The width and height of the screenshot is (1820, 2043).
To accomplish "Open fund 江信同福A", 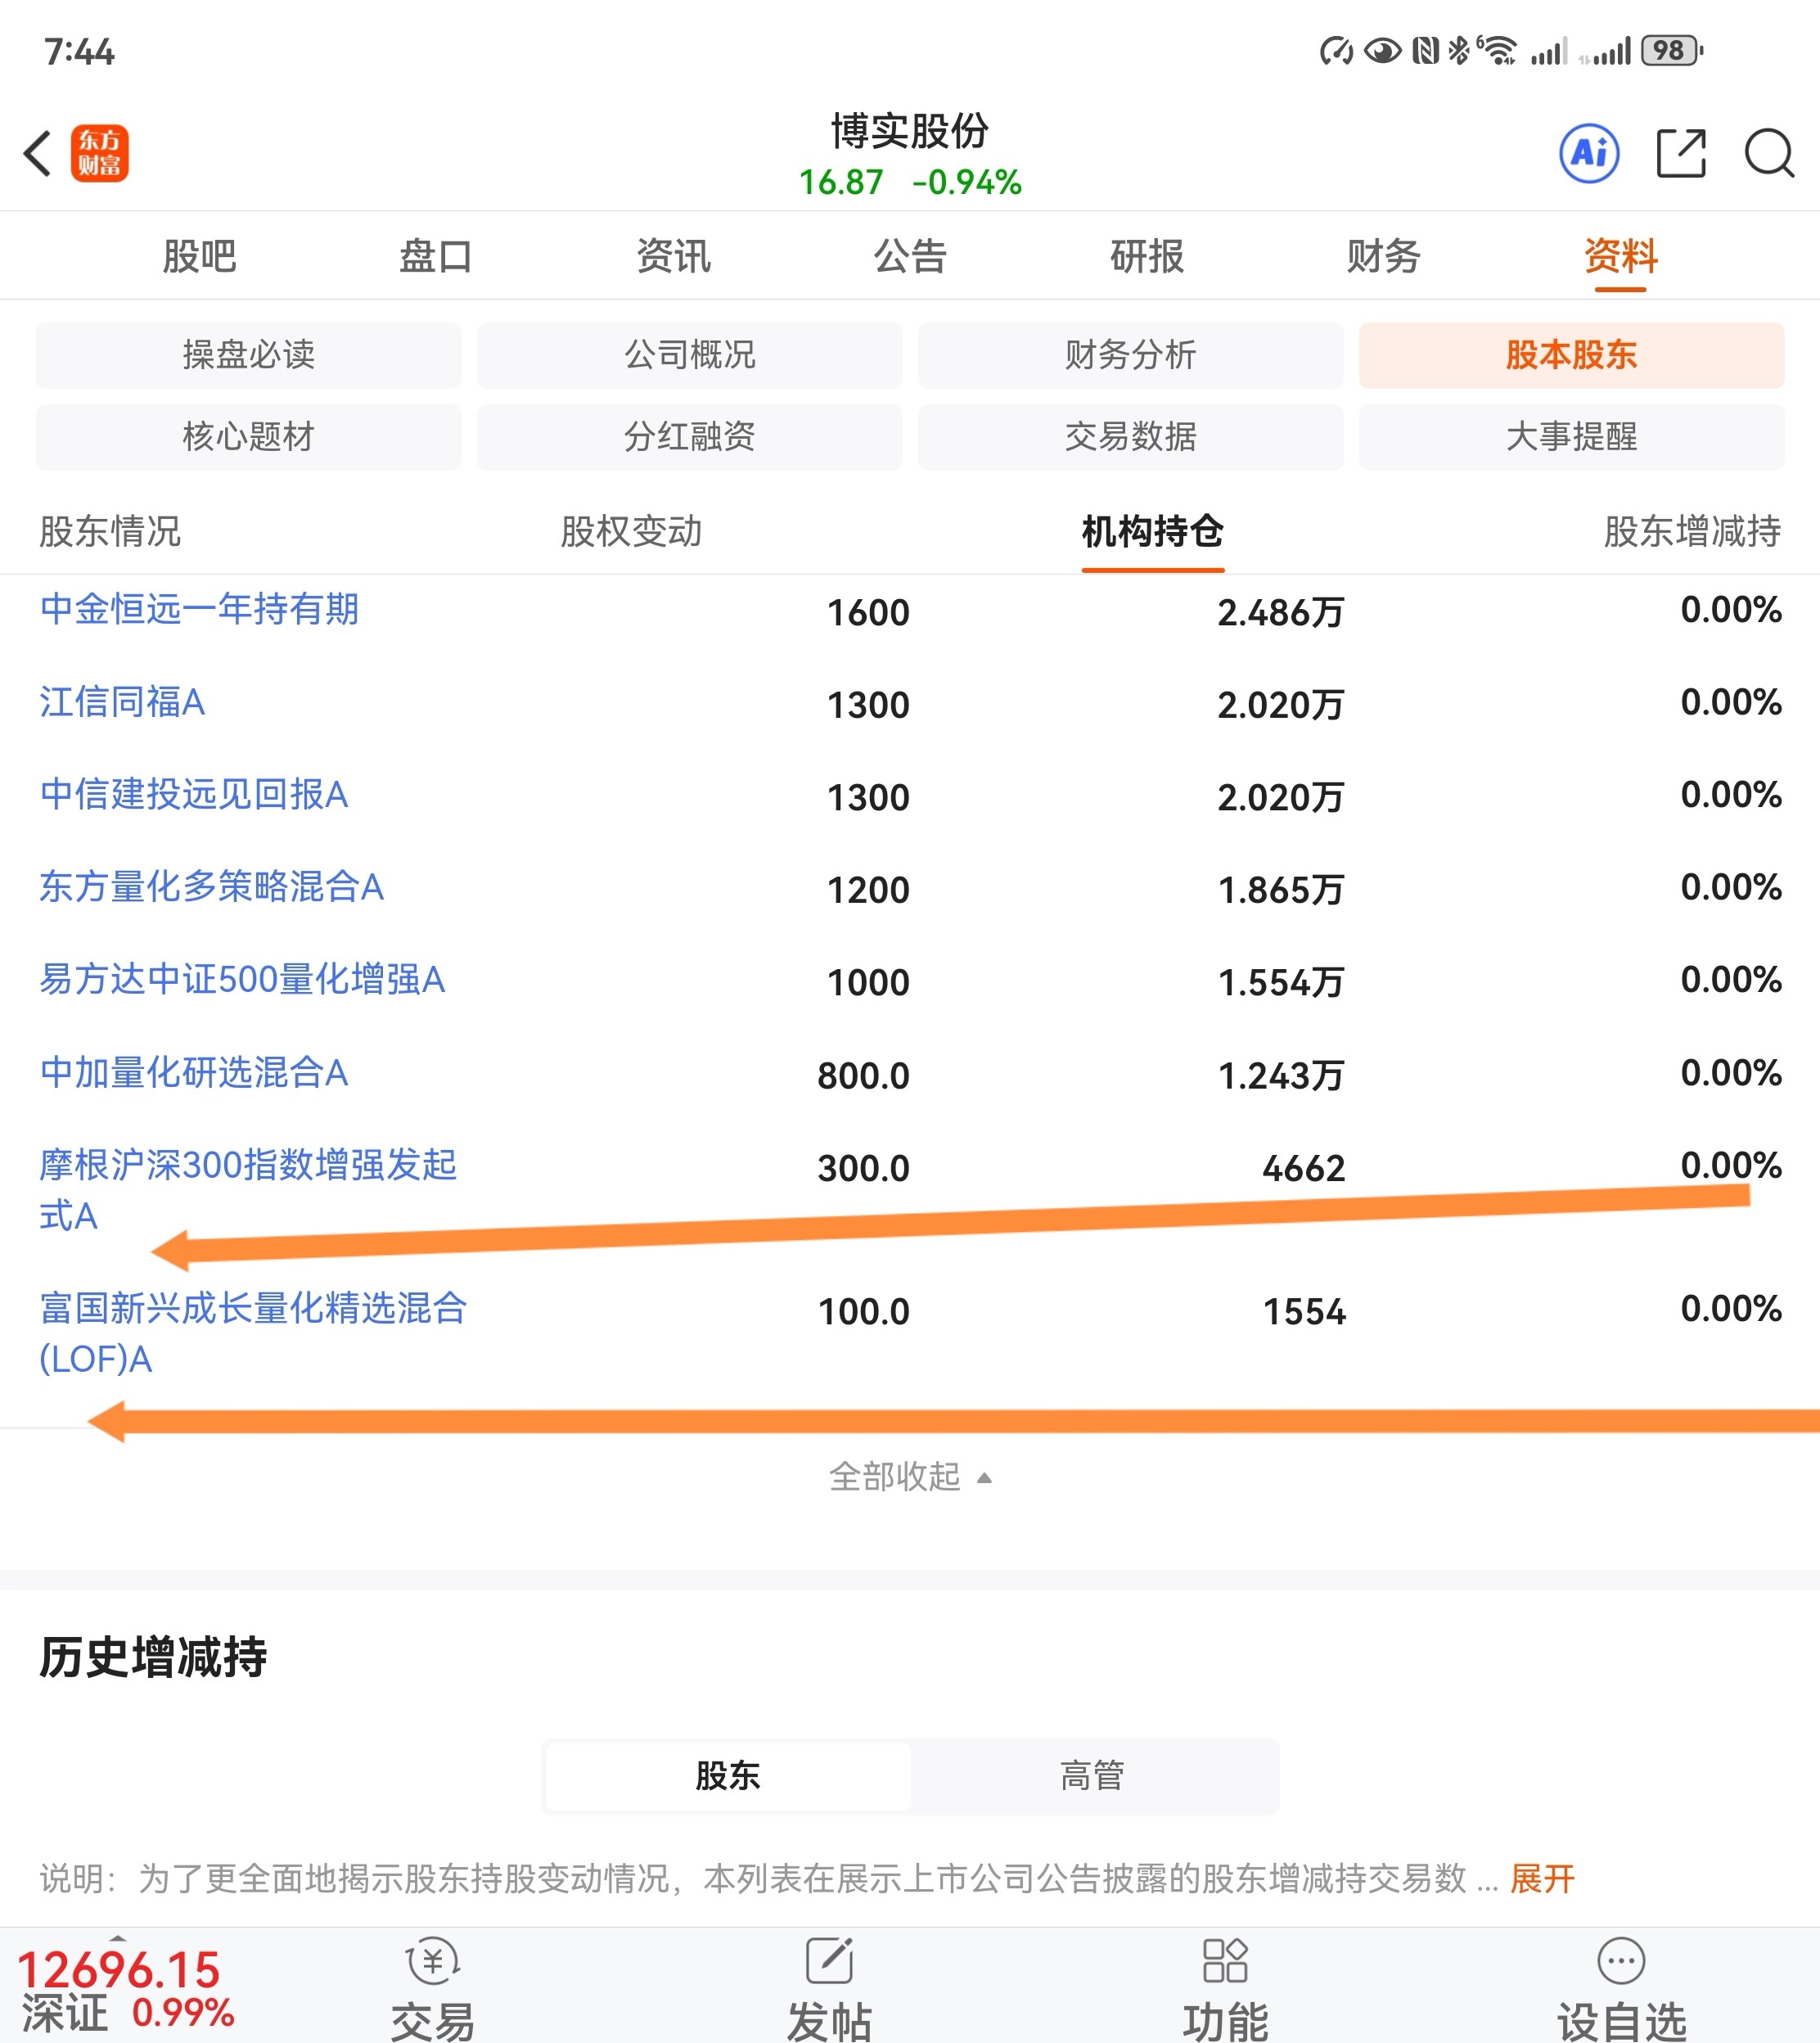I will point(122,702).
